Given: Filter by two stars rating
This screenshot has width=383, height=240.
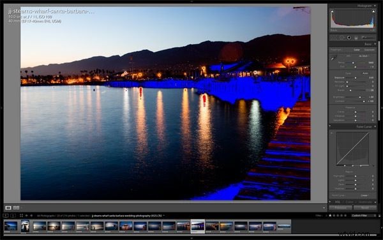Looking at the screenshot, I should click(x=334, y=216).
